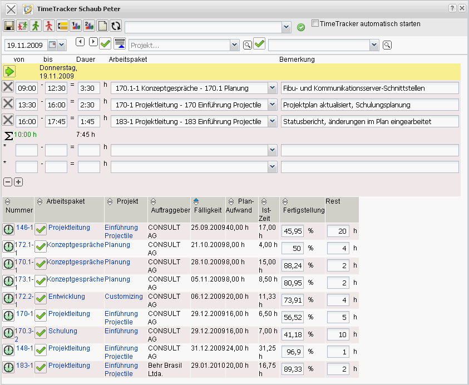The image size is (469, 385).
Task: Enable TimeTracker automatisch starten checkbox
Action: pyautogui.click(x=315, y=24)
